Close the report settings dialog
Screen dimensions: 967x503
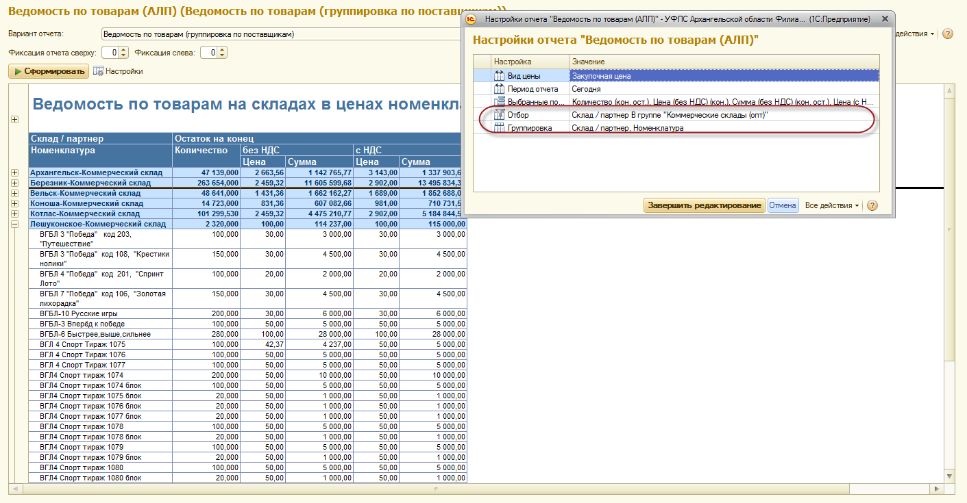[884, 20]
